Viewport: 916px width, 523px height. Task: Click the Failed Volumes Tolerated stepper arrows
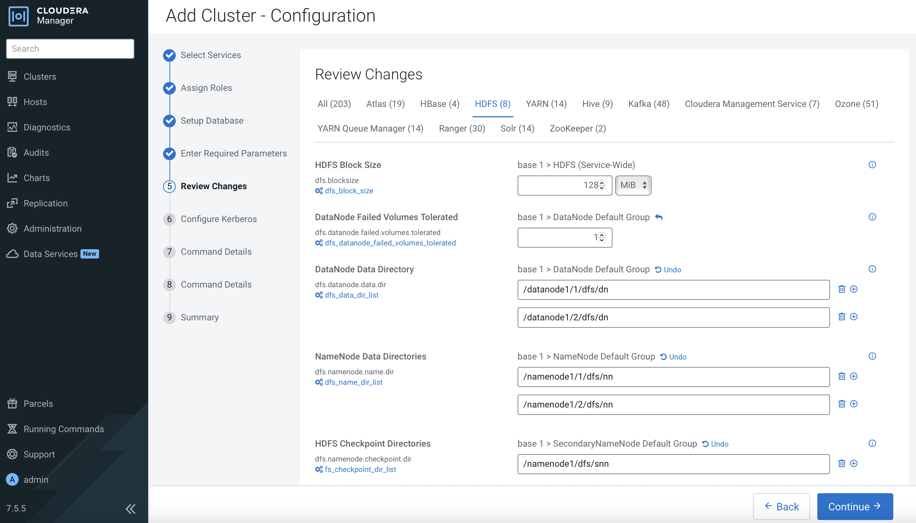click(x=602, y=237)
